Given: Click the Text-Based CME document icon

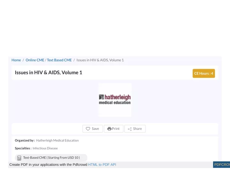Looking at the screenshot, I should pos(19,158).
